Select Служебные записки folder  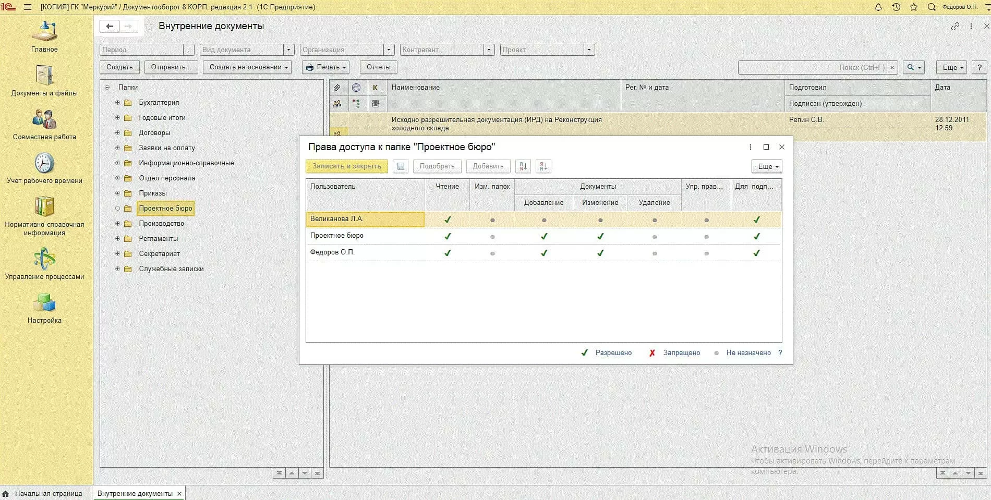pos(171,269)
